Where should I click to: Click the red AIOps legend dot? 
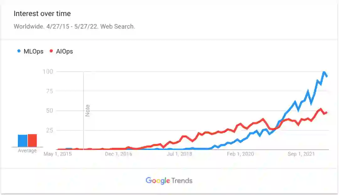point(51,51)
